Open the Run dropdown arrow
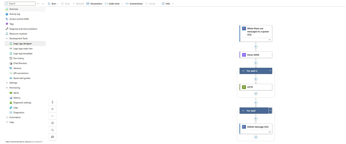 click(57, 4)
